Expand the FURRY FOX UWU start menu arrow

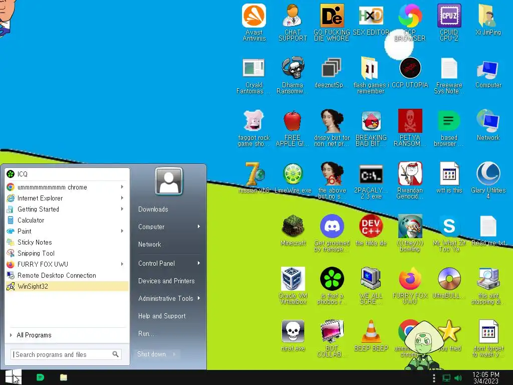[122, 264]
